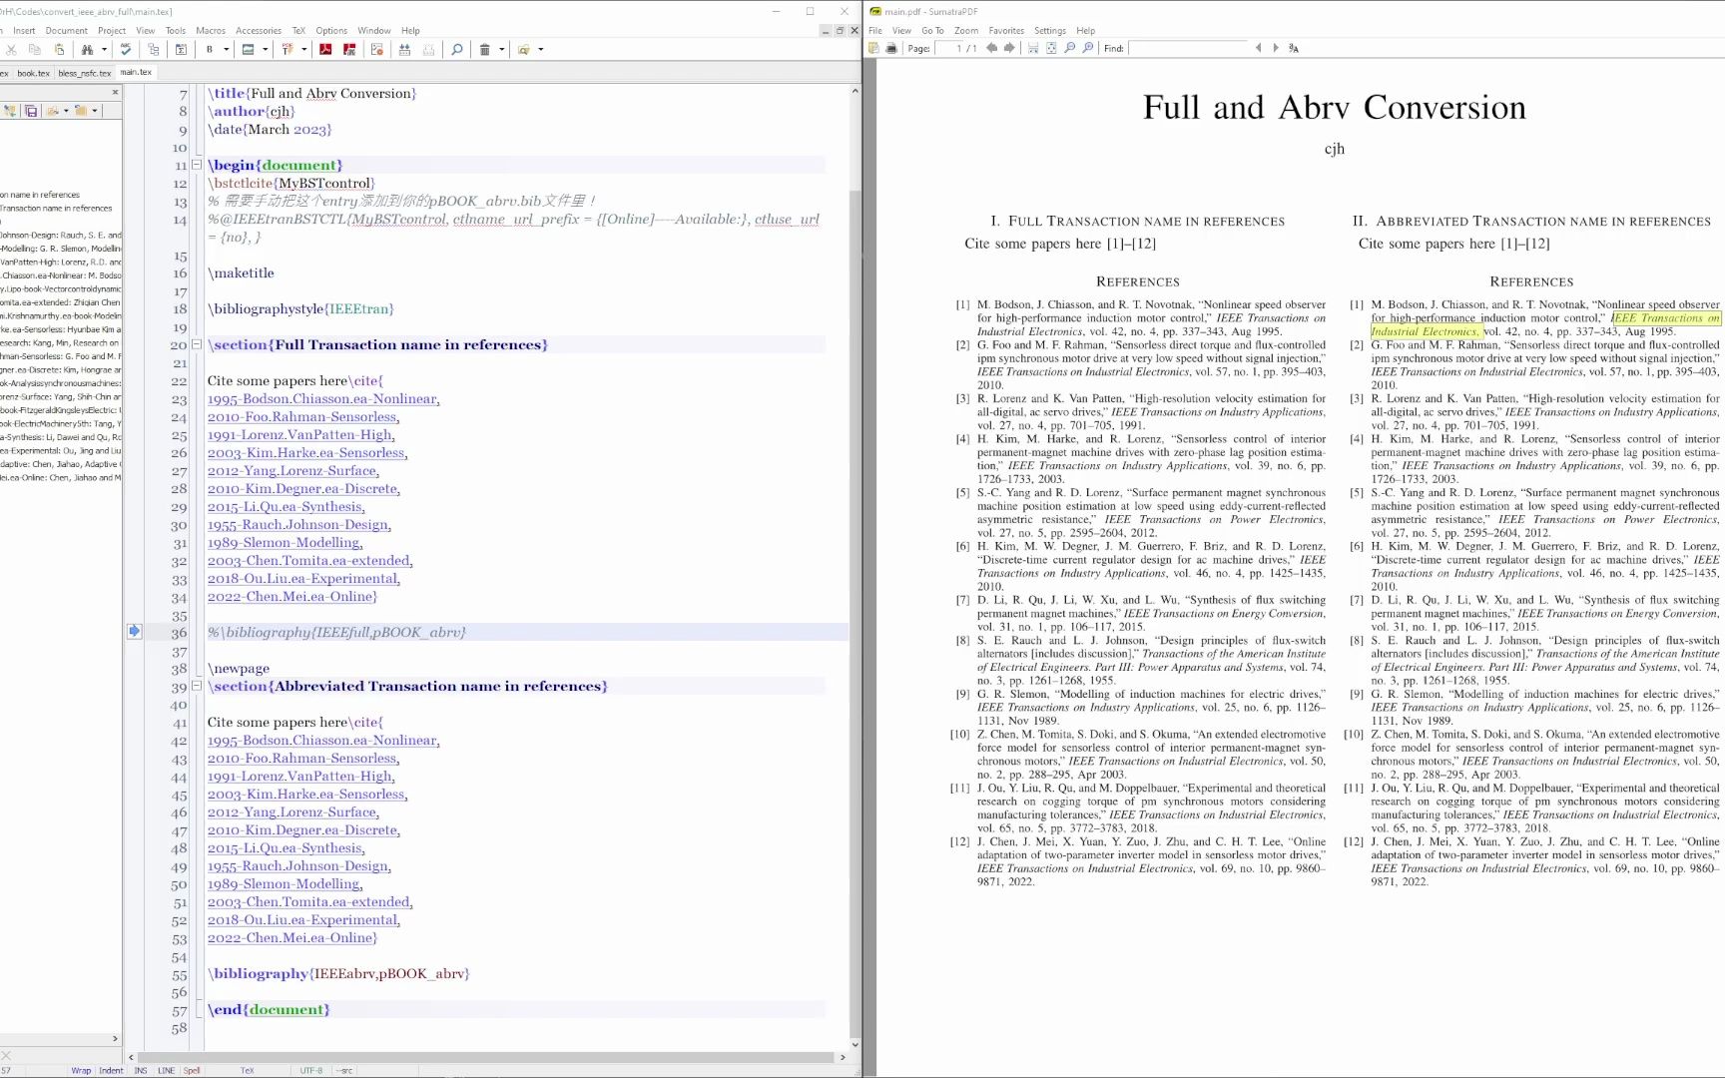Click the Find next arrow in SumatraPDF
1725x1078 pixels.
coord(1276,48)
